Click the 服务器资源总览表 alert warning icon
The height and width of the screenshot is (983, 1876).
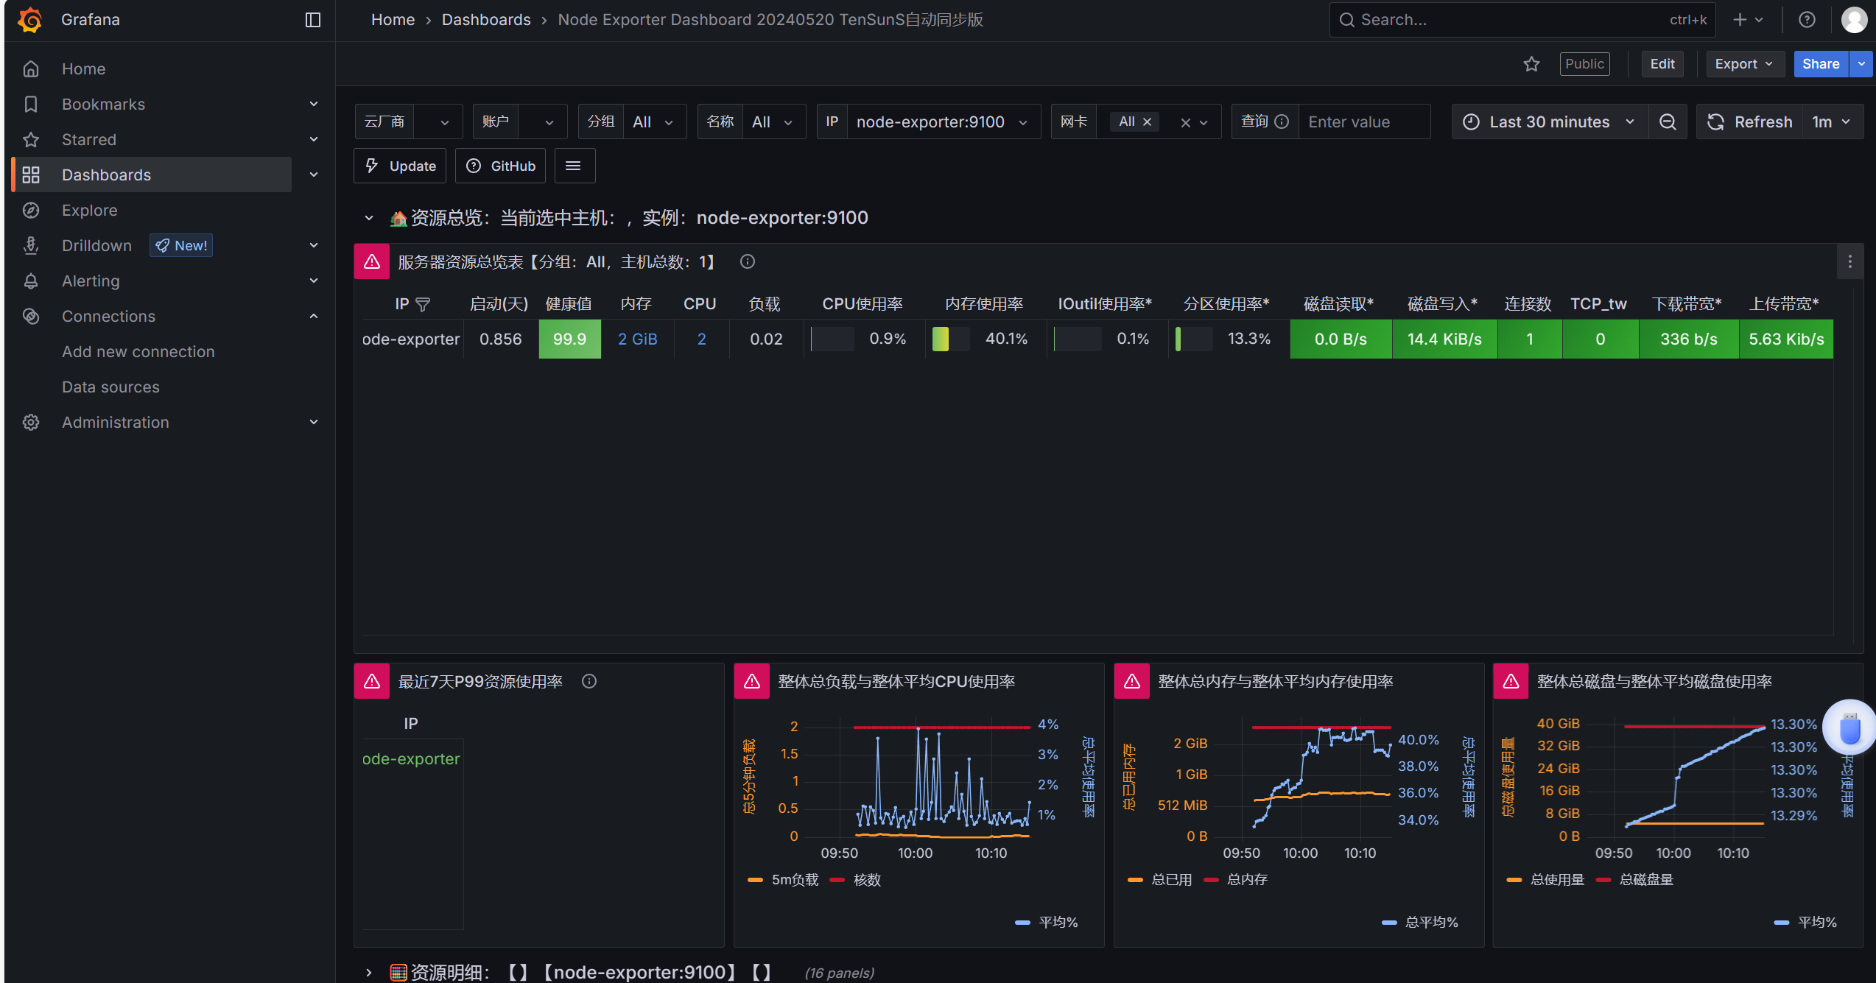(x=372, y=261)
